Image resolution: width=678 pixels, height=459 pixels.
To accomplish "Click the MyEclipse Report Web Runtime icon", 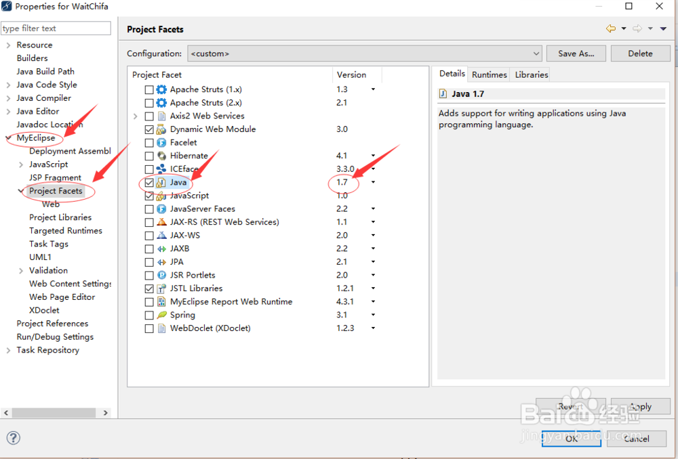I will [161, 302].
